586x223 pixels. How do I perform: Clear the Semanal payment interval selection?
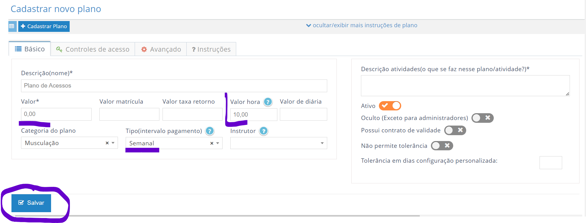point(212,143)
